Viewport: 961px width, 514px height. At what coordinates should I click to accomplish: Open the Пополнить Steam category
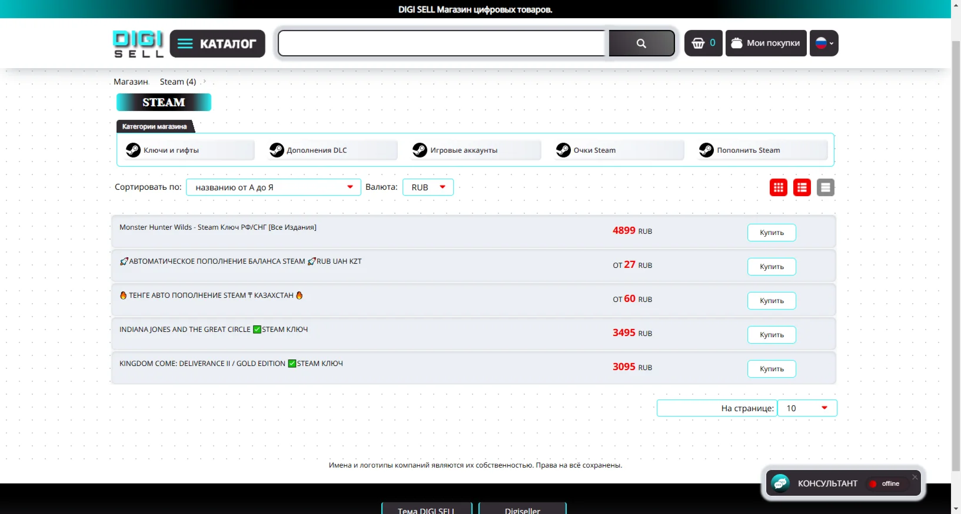[x=763, y=150]
